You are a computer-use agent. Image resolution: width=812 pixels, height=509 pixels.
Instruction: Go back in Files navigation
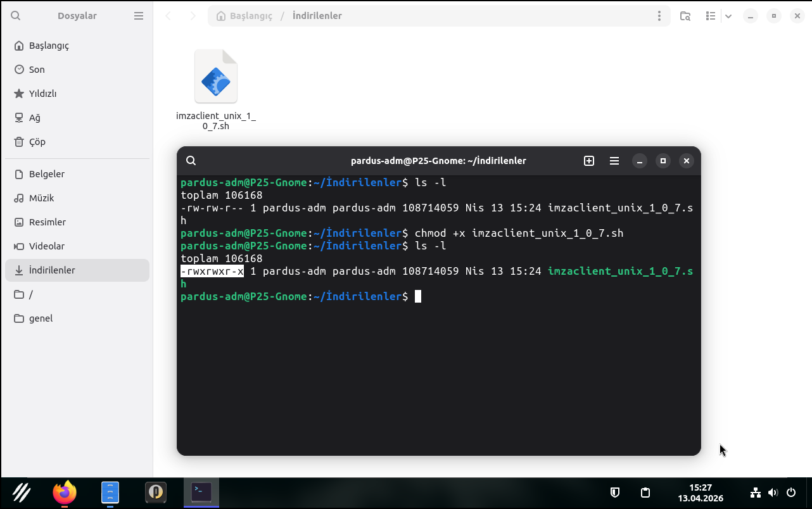(x=168, y=16)
